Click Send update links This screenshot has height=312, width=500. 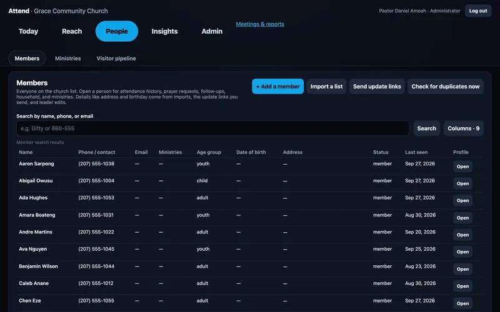[377, 86]
